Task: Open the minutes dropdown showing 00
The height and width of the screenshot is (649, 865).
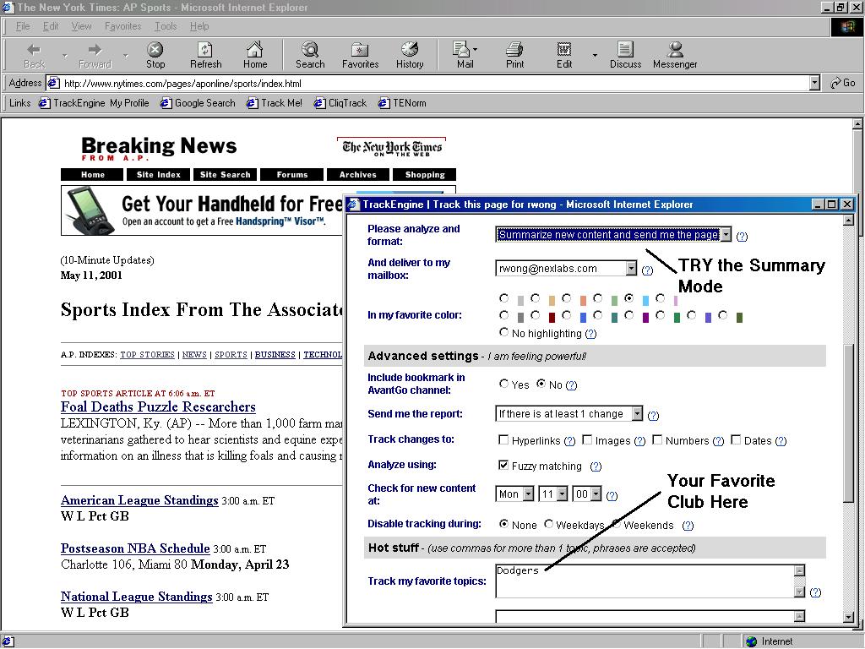Action: [596, 494]
